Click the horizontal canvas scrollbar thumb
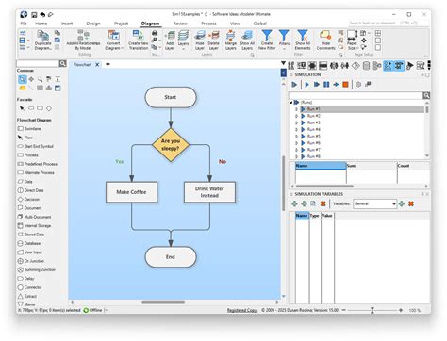Image resolution: width=447 pixels, height=341 pixels. (163, 302)
